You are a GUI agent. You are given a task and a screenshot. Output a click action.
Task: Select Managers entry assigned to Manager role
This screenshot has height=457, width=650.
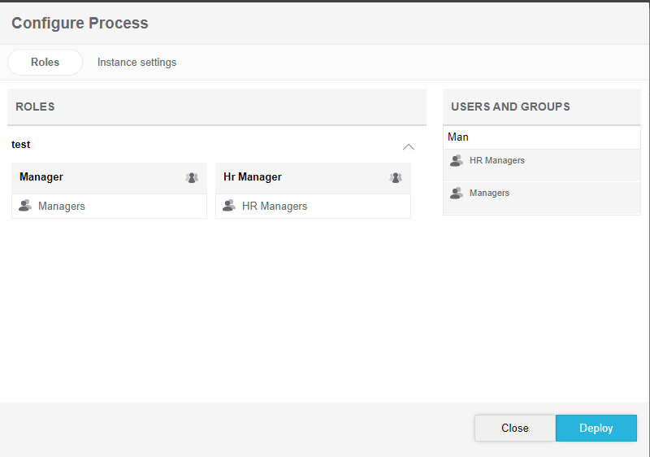pos(62,207)
